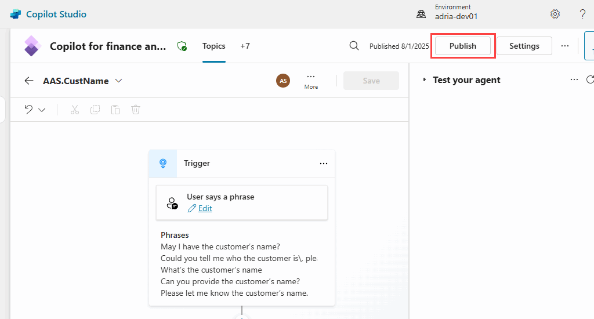
Task: Click phrase Can you provide the customer's name
Action: tap(230, 281)
